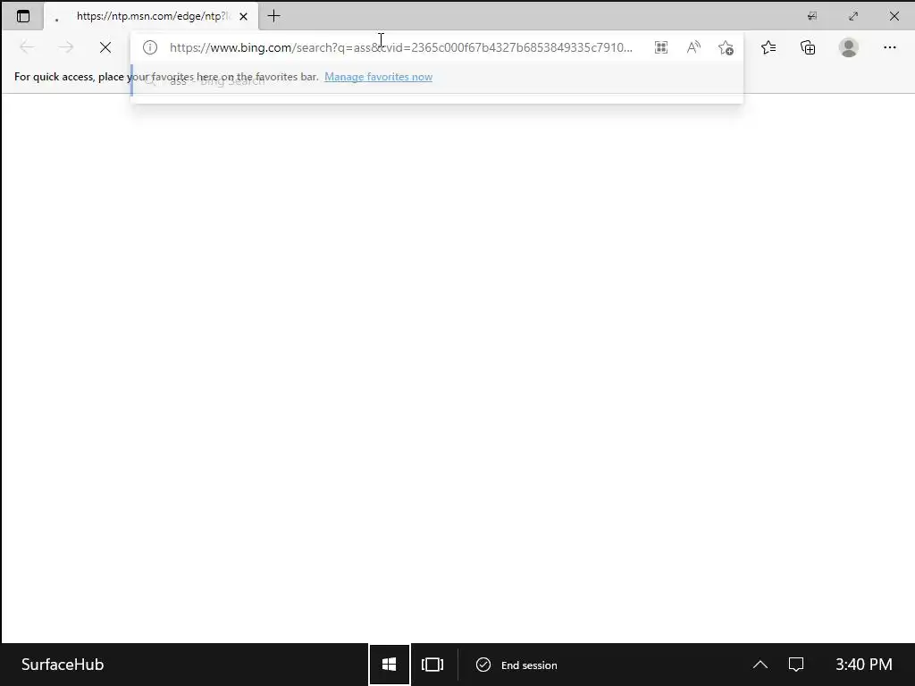This screenshot has height=686, width=915.
Task: Click End session button
Action: [516, 665]
